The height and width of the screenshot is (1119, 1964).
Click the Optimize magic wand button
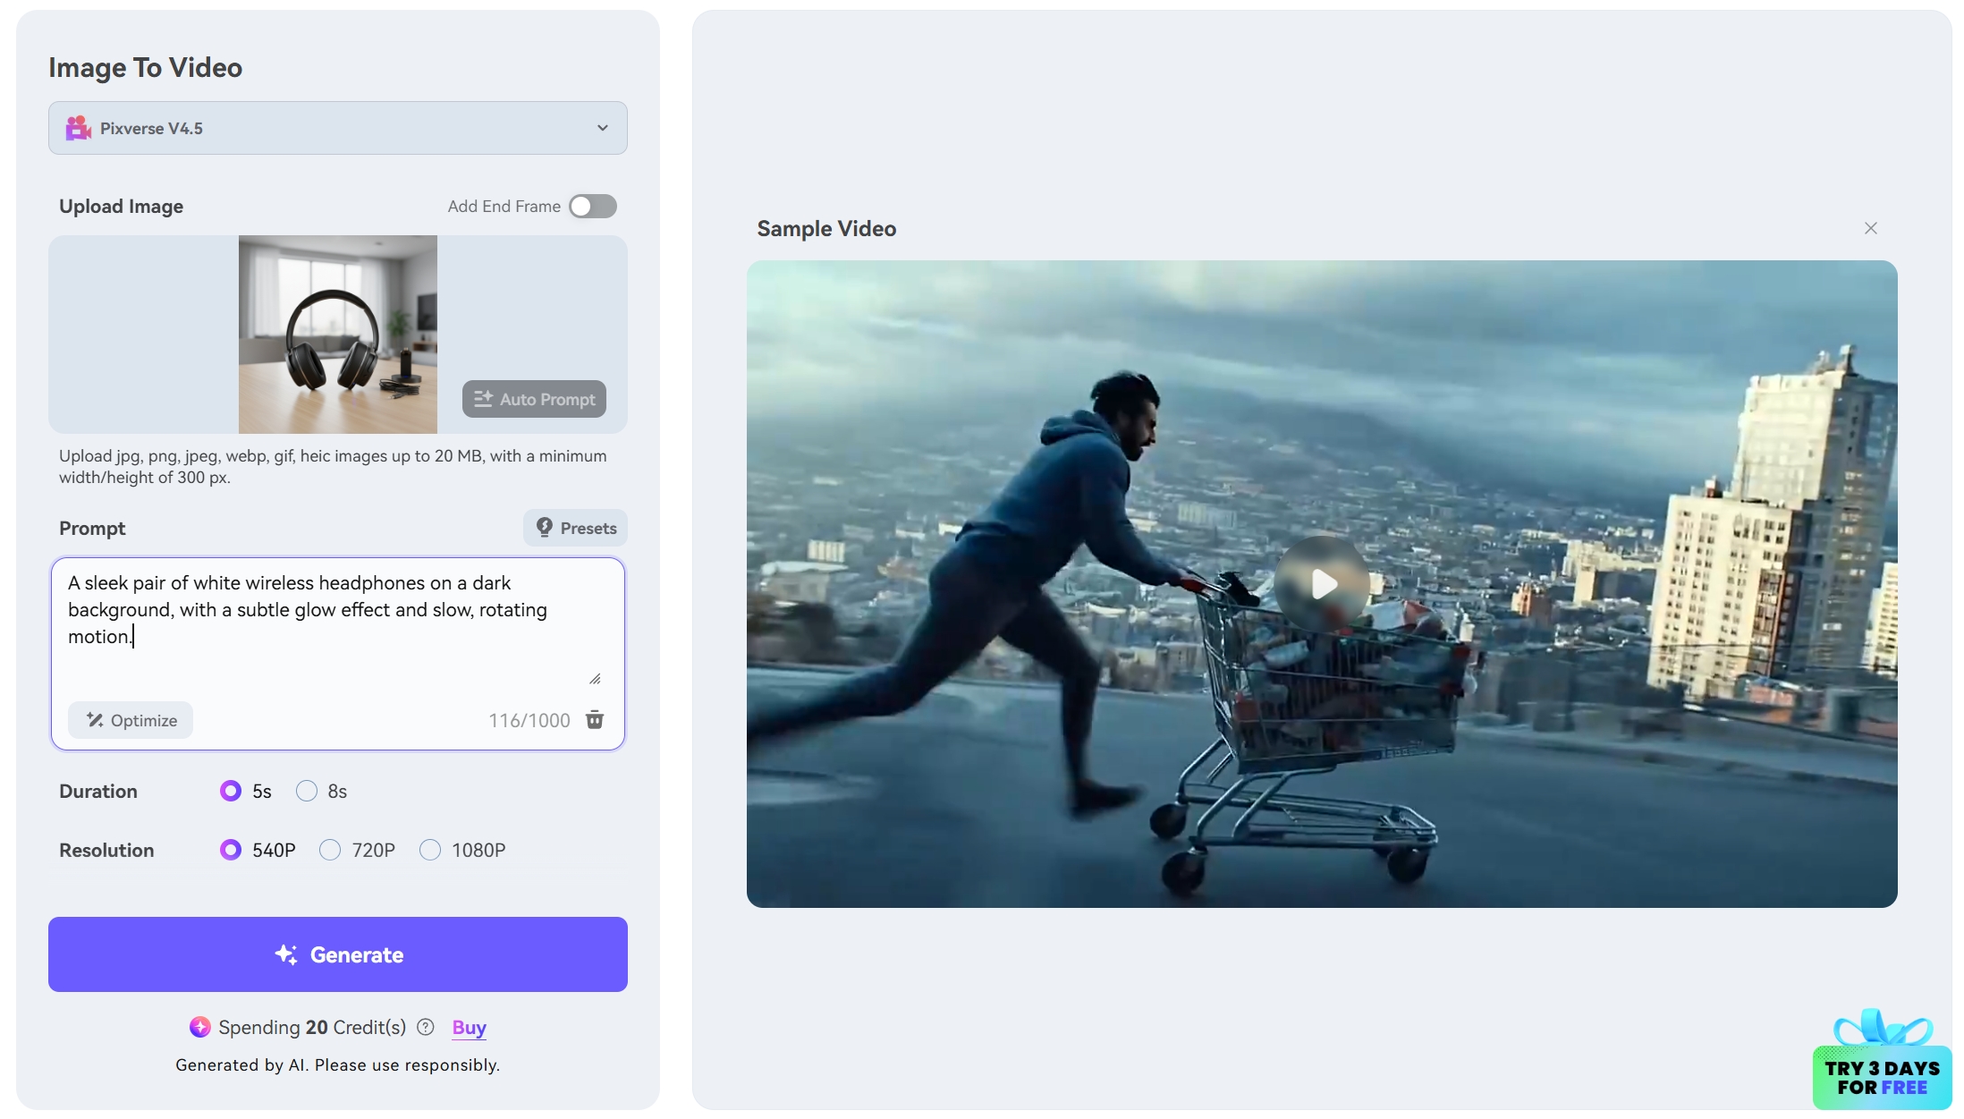point(131,720)
